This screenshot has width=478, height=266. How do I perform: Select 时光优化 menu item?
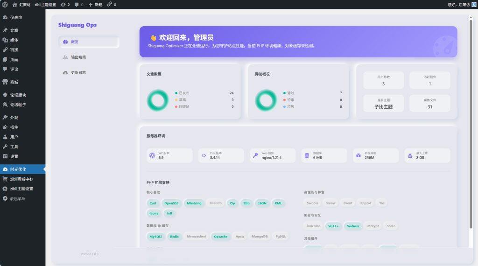coord(22,169)
